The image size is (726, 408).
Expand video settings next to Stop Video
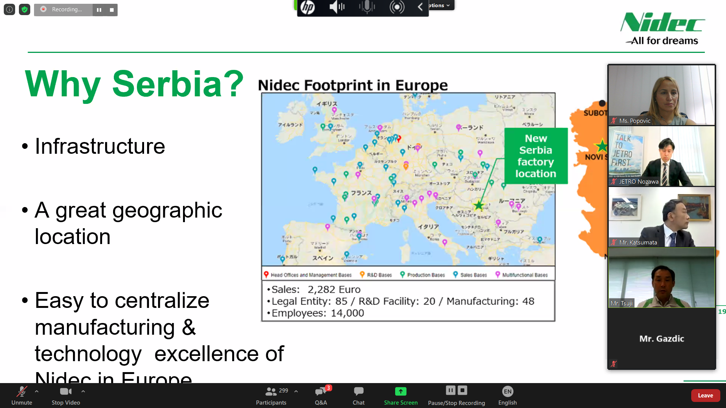point(83,391)
